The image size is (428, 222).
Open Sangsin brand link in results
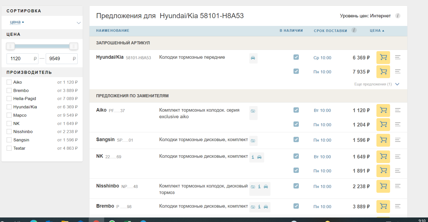[105, 140]
